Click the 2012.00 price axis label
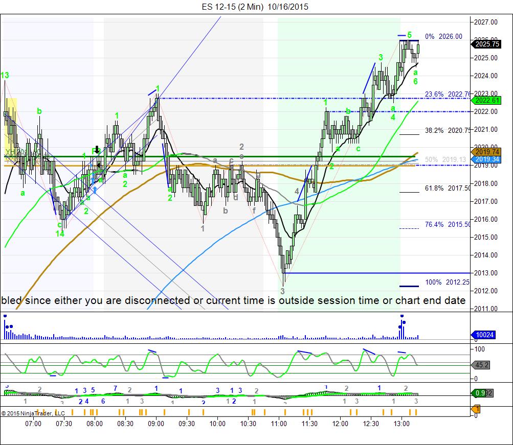 pyautogui.click(x=486, y=291)
